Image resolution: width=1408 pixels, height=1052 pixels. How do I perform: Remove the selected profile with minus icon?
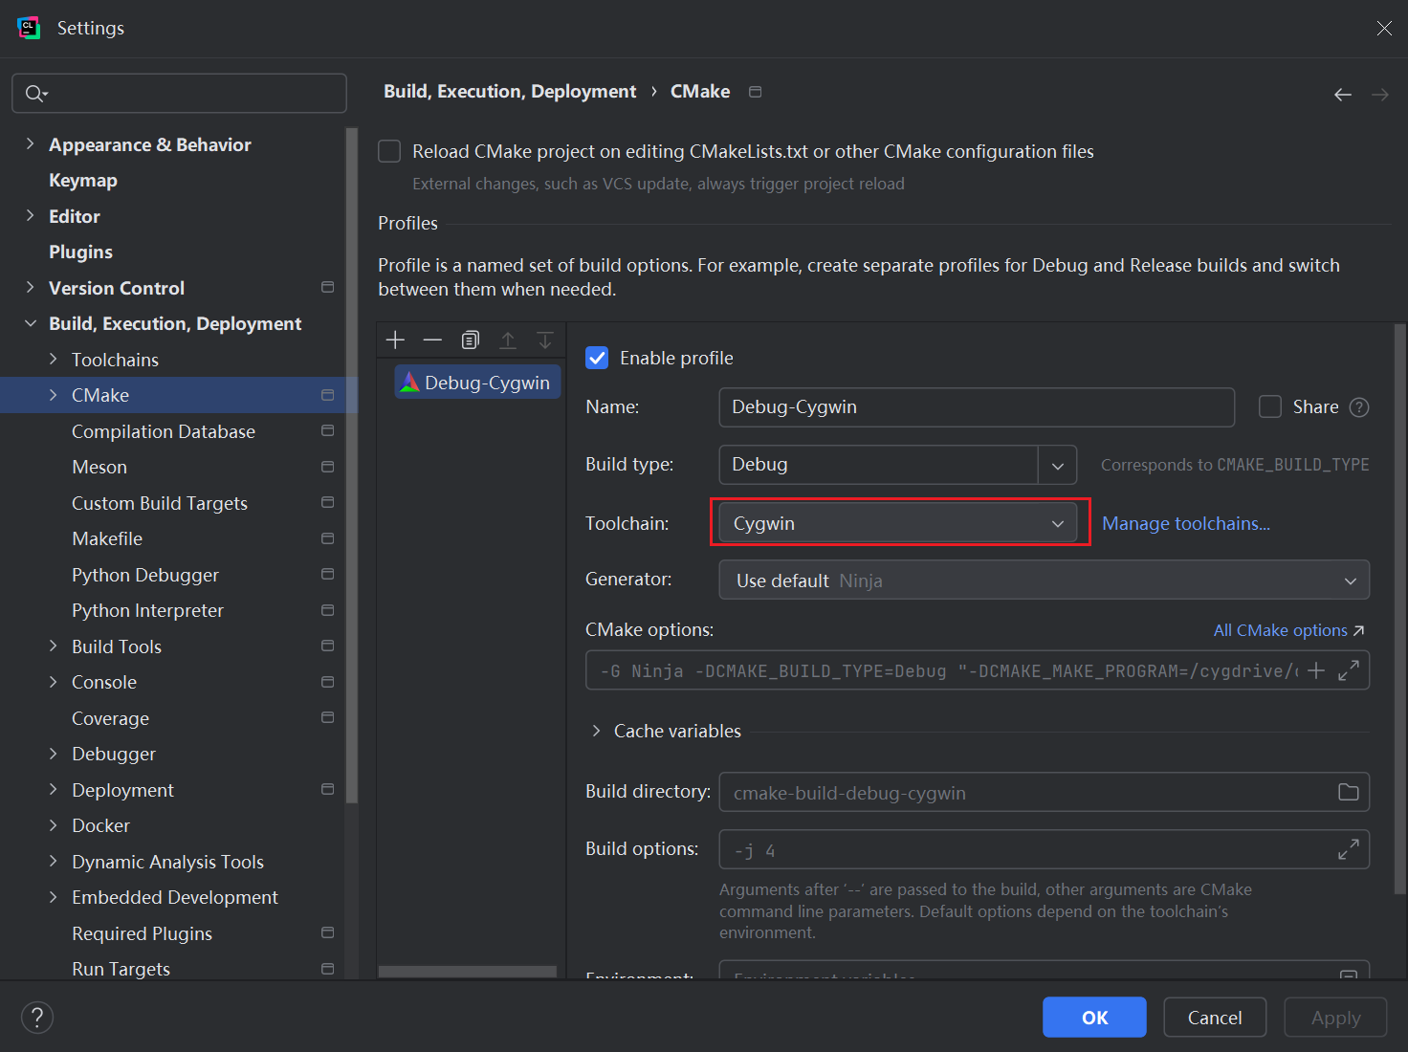tap(432, 340)
